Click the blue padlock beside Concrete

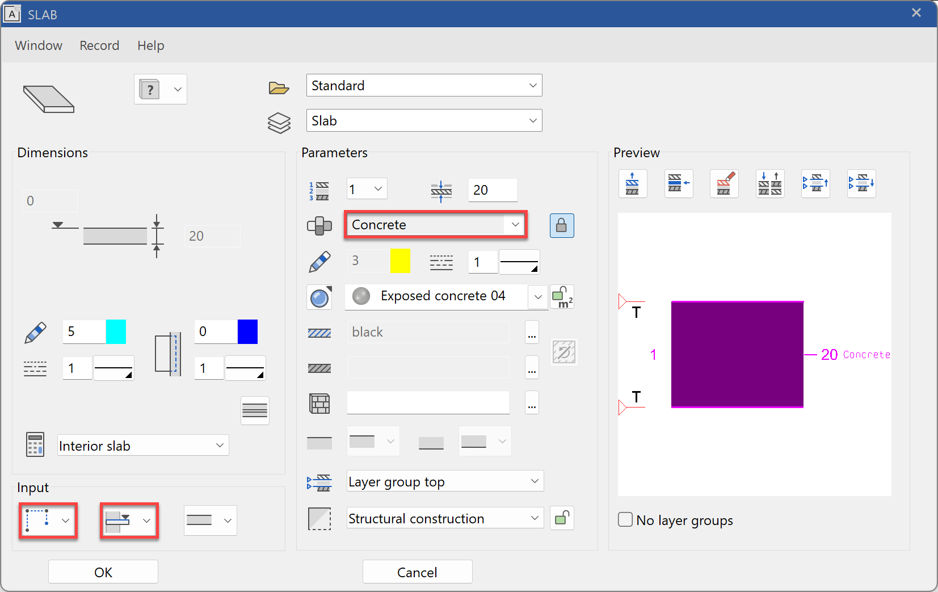[561, 225]
